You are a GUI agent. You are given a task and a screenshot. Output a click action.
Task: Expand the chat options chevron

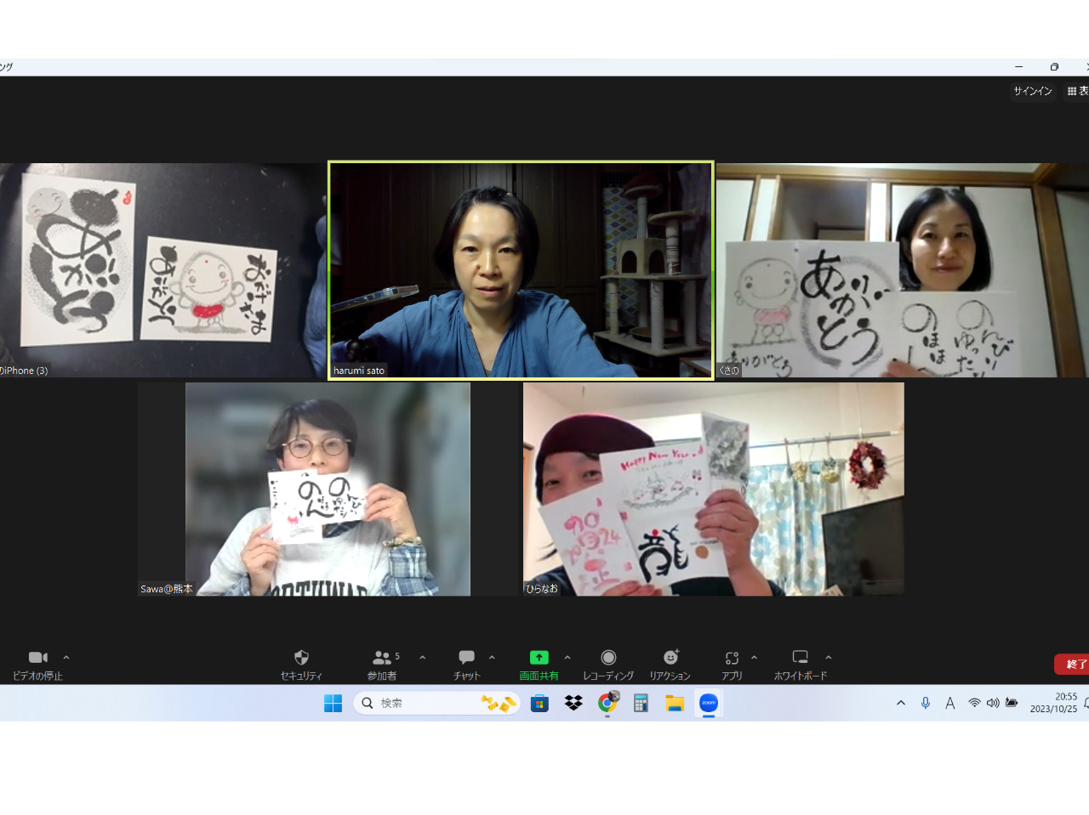tap(492, 658)
